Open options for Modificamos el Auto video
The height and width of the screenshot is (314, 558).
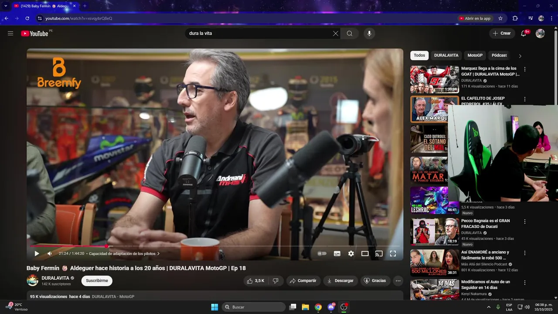(x=525, y=283)
